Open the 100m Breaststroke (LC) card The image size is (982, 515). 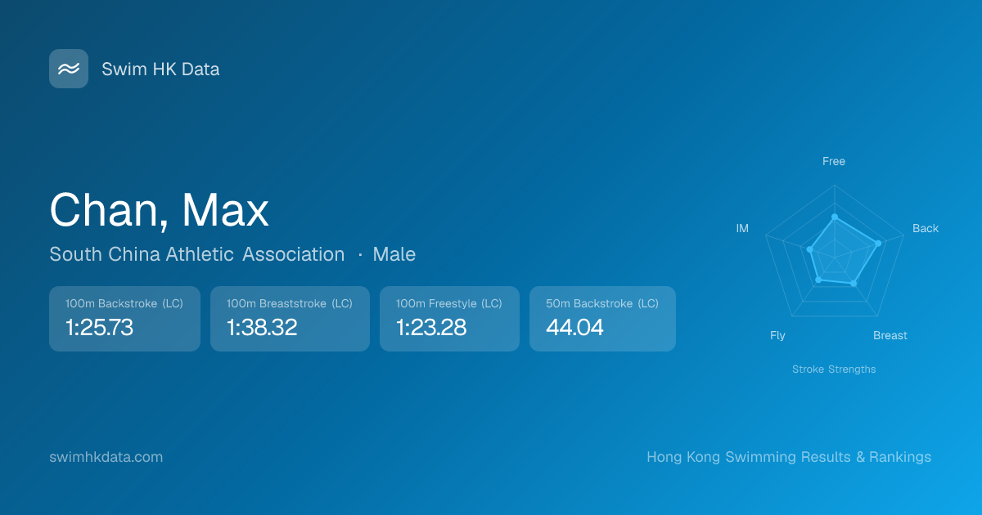tap(290, 319)
